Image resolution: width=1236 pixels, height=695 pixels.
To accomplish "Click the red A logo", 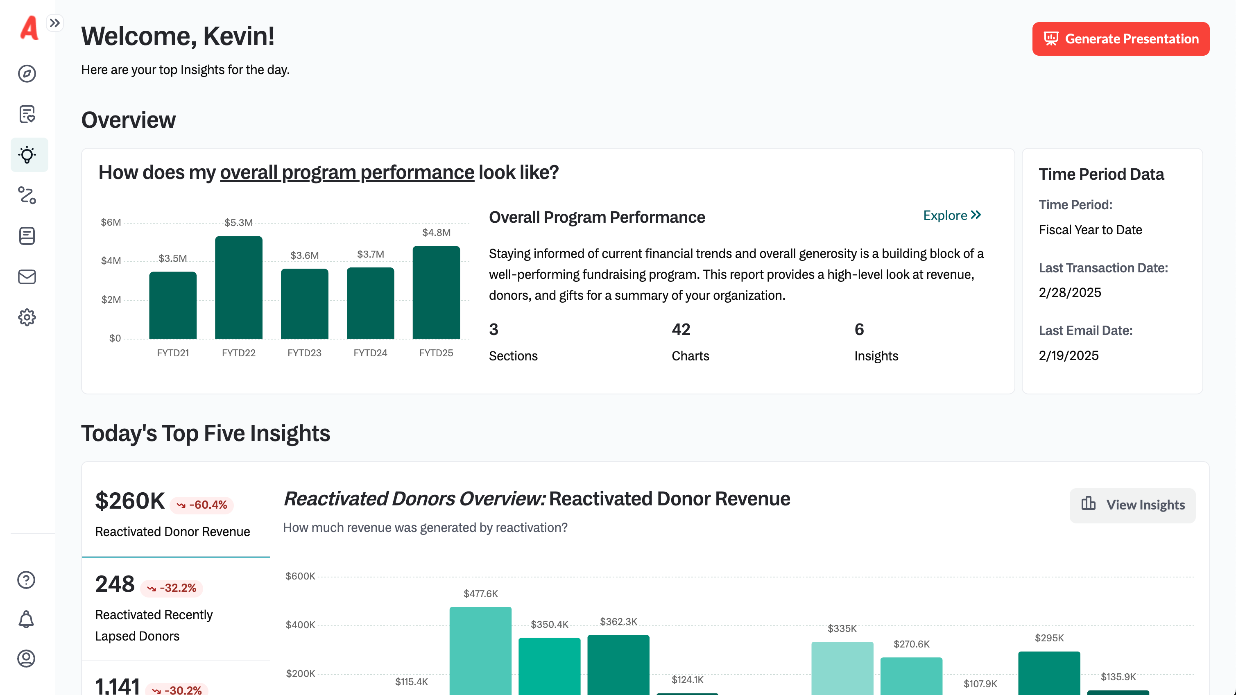I will (29, 28).
